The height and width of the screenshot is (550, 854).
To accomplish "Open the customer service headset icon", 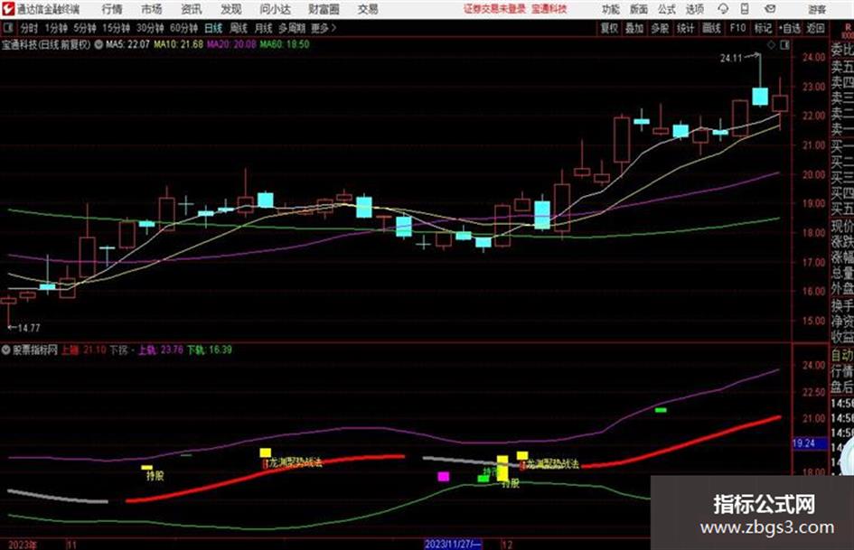I will pyautogui.click(x=723, y=9).
